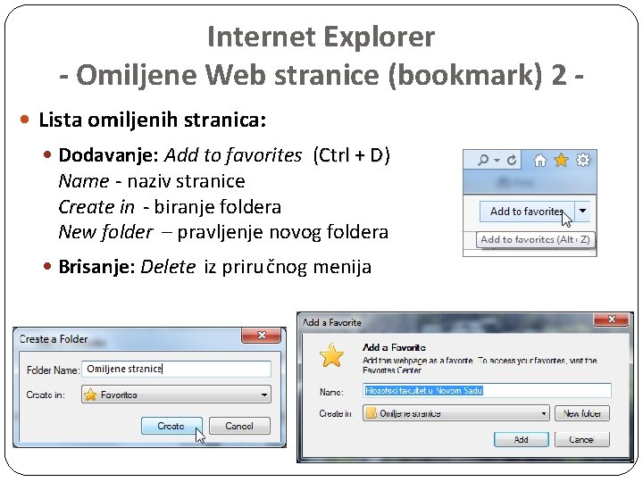Close the Add a Favorite dialog
This screenshot has width=643, height=482.
click(612, 320)
